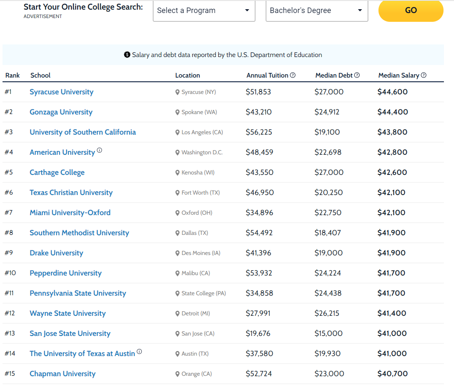454x385 pixels.
Task: Click the $40,700 median salary value
Action: (393, 374)
